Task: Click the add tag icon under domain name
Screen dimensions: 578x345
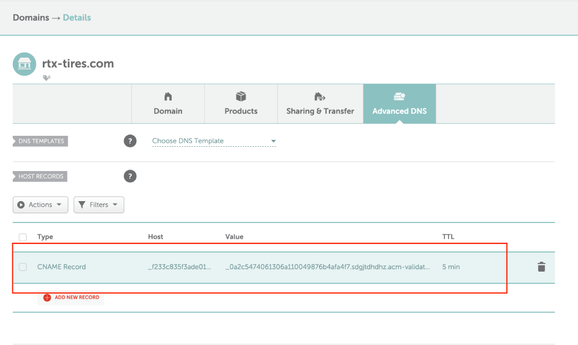Action: pos(47,78)
